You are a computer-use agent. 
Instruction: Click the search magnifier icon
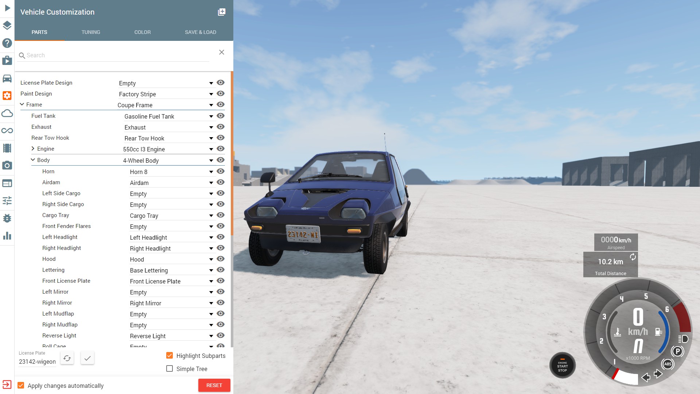(x=22, y=55)
